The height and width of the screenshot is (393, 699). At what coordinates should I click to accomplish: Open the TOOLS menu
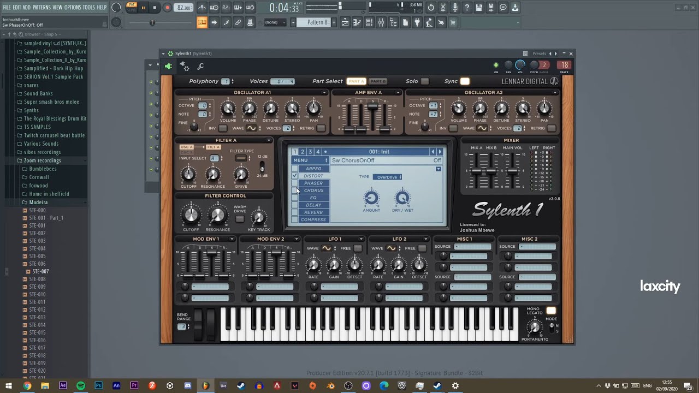click(88, 8)
